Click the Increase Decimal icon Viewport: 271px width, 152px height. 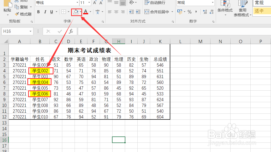pyautogui.click(x=204, y=12)
